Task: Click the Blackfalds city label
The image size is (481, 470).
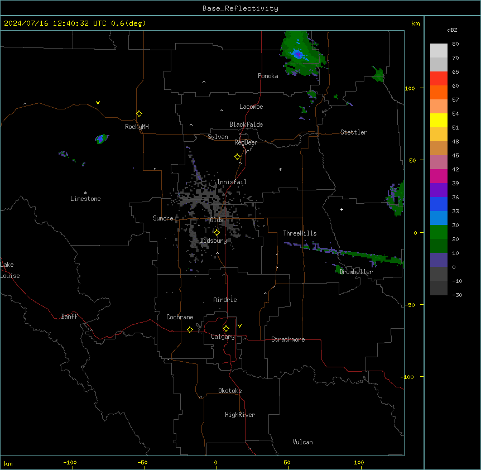Action: pyautogui.click(x=246, y=124)
